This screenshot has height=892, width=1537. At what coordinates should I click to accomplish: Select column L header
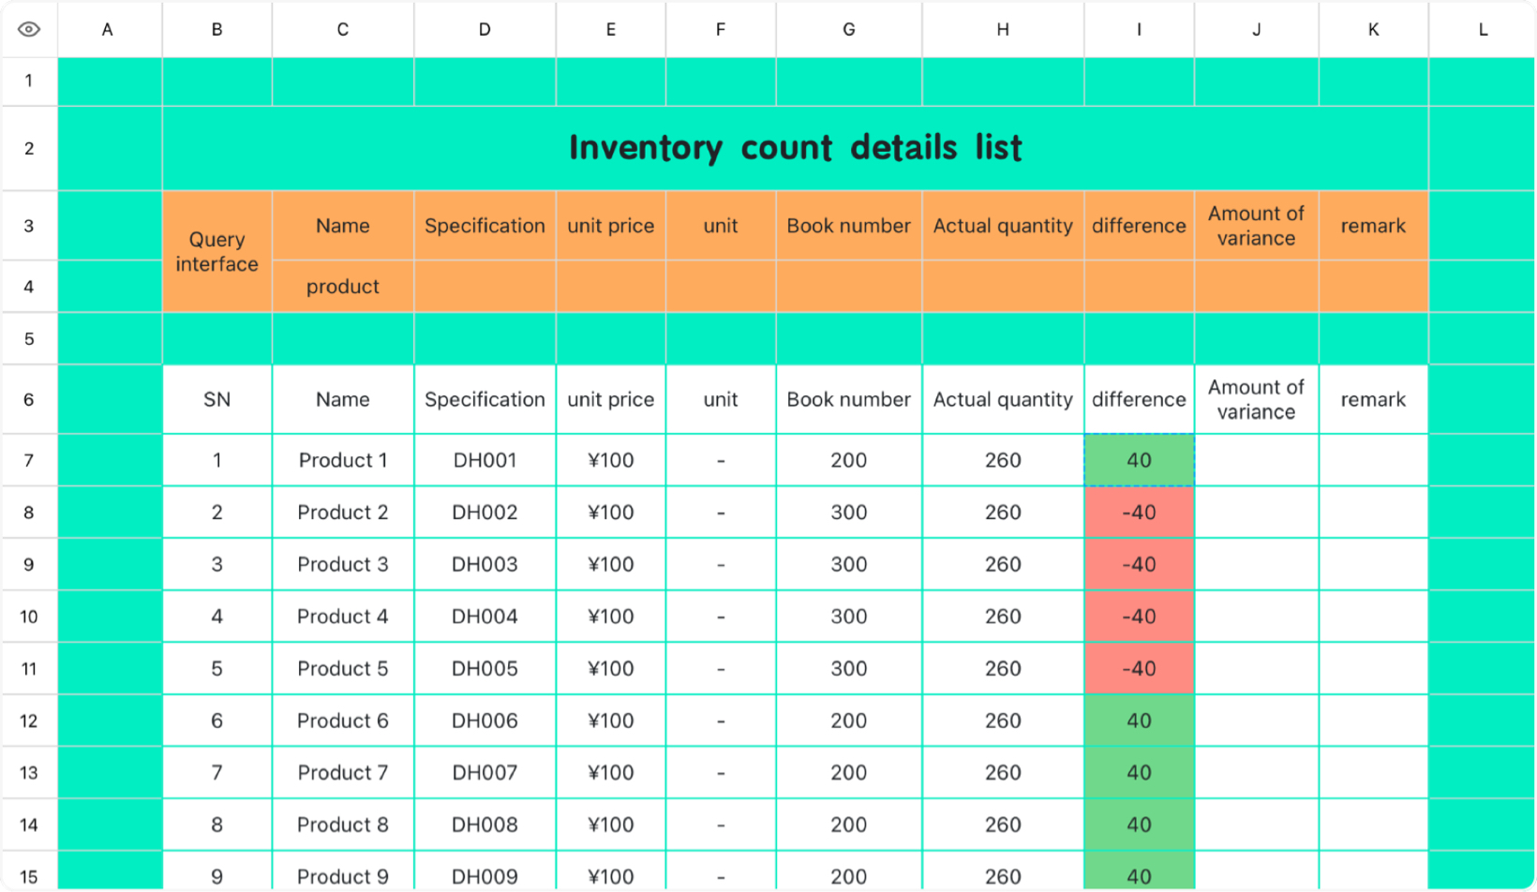tap(1483, 29)
